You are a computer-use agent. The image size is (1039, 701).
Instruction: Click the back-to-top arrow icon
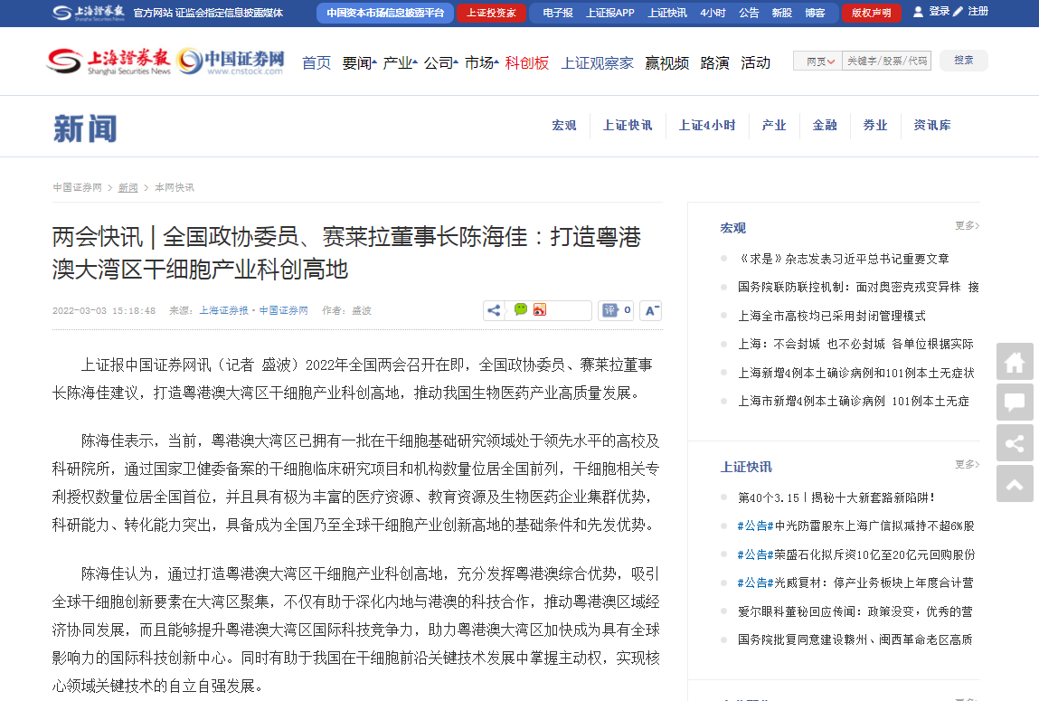tap(1015, 484)
